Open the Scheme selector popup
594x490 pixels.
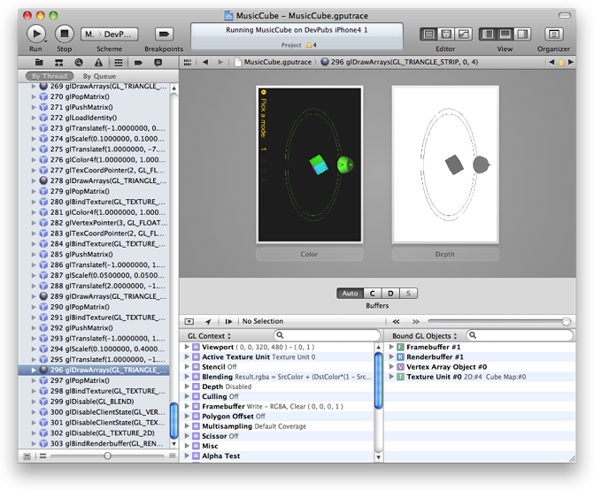(110, 34)
